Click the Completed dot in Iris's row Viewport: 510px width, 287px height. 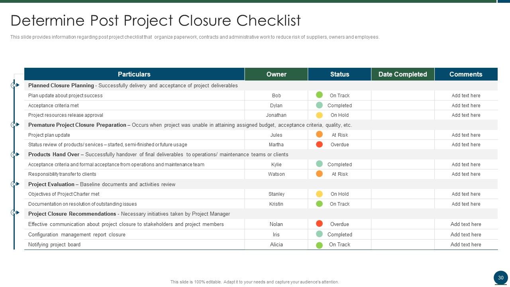coord(319,234)
